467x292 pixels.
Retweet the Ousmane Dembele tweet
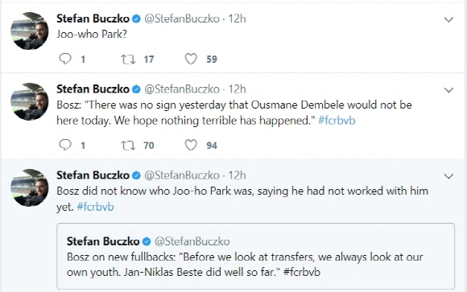click(x=128, y=146)
